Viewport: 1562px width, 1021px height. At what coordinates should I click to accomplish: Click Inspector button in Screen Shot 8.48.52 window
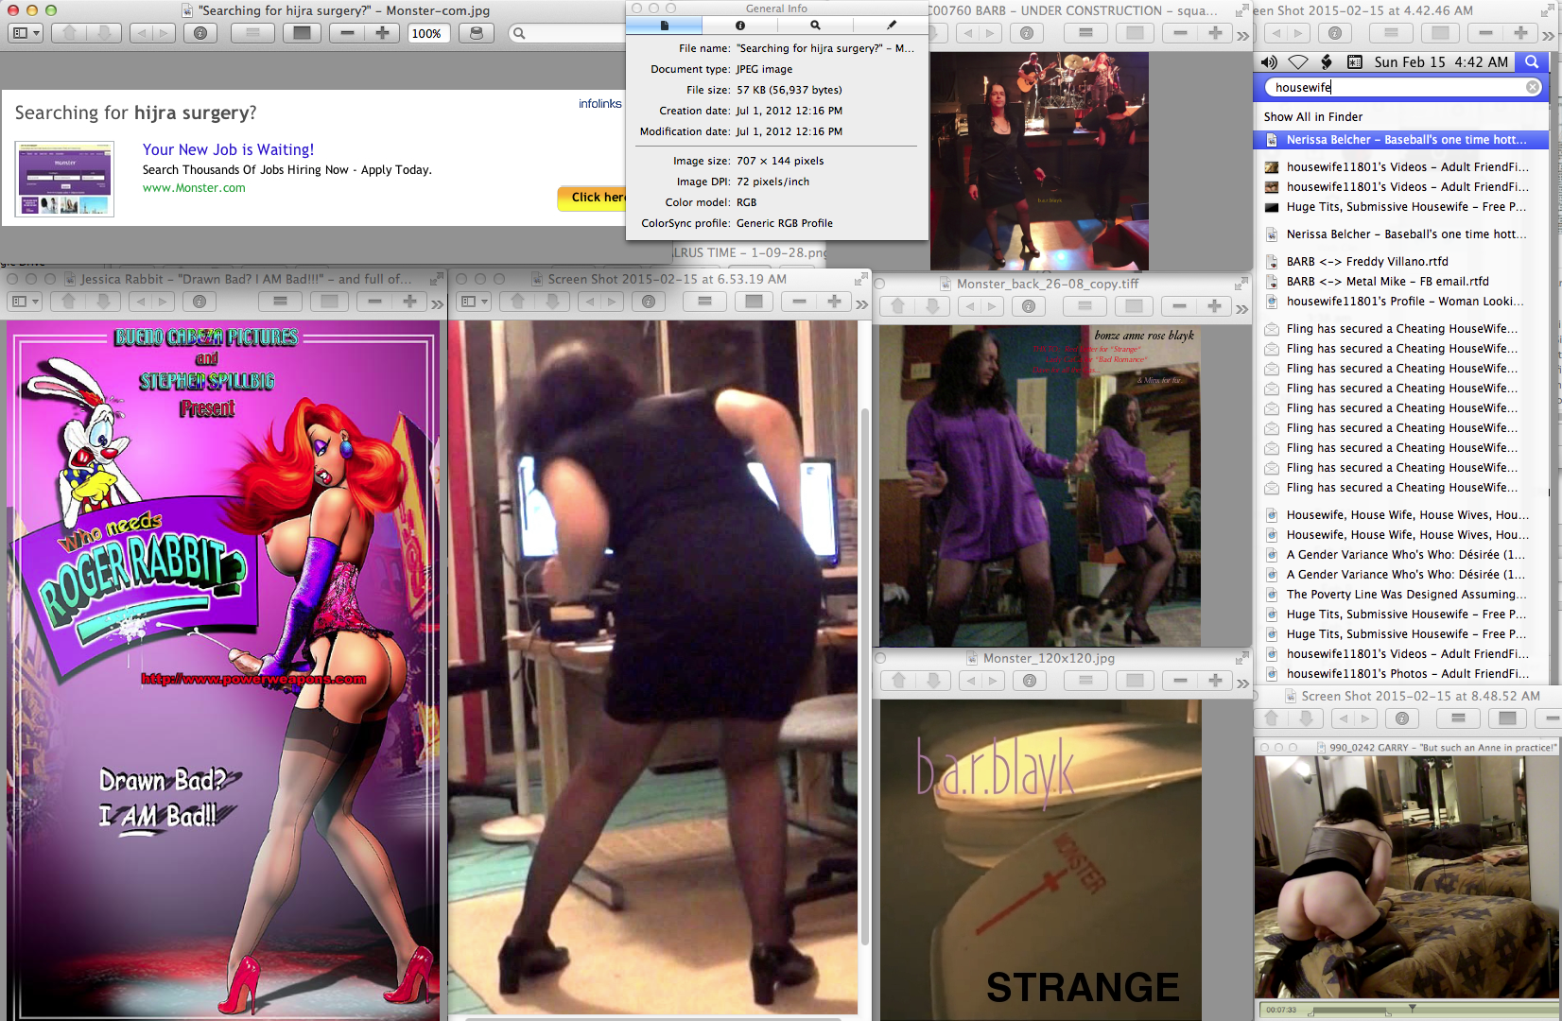[x=1402, y=718]
